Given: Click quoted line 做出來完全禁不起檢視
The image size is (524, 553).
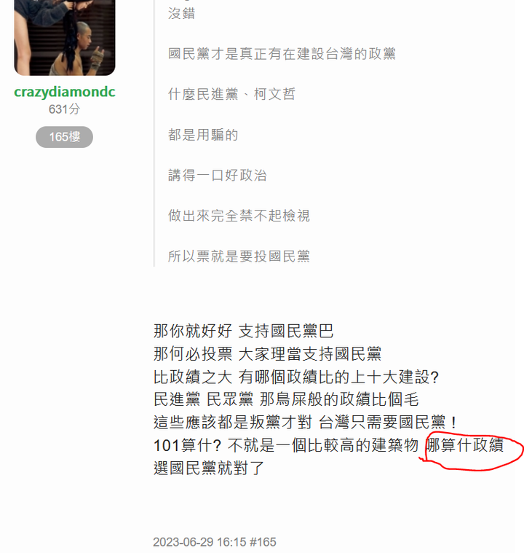Looking at the screenshot, I should tap(239, 216).
